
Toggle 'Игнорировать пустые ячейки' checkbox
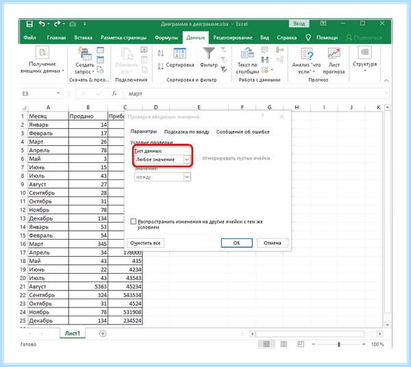pyautogui.click(x=198, y=158)
